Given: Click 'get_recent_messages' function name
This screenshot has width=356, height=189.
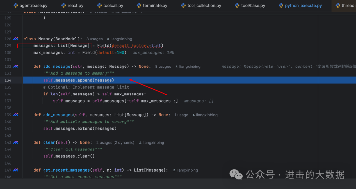Looking at the screenshot, I should pos(67,170).
